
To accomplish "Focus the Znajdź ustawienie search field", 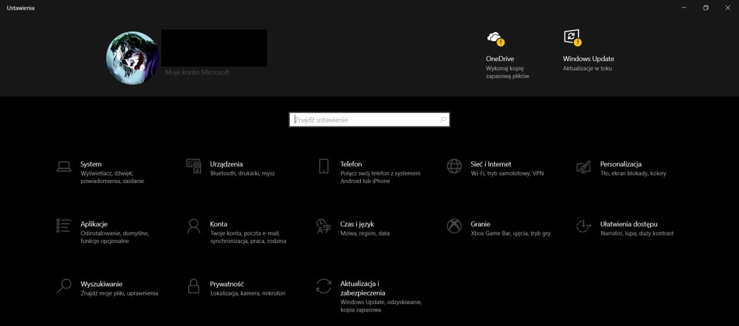I will pyautogui.click(x=369, y=119).
